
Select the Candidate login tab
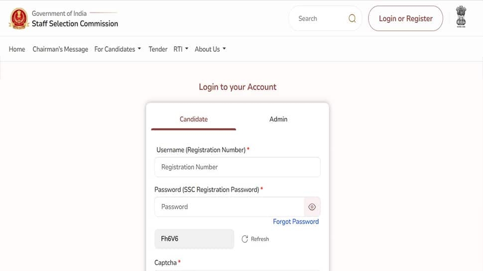pos(193,119)
